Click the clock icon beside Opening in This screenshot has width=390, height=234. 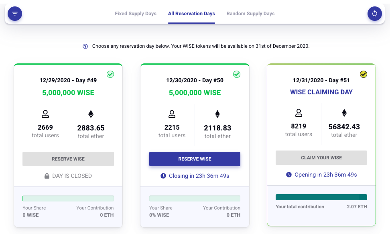pyautogui.click(x=289, y=175)
